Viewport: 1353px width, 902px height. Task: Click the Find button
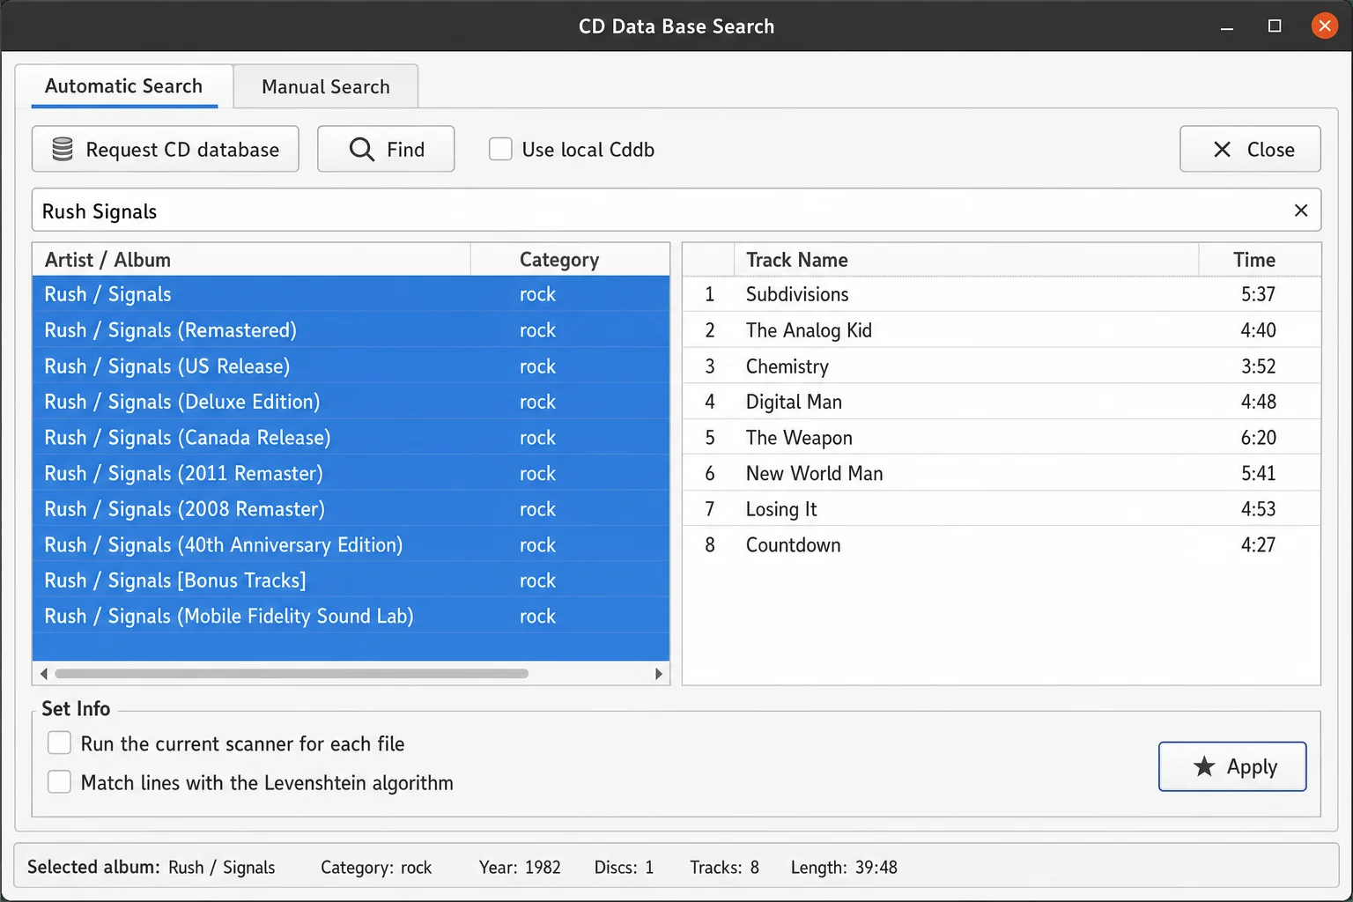pos(386,149)
